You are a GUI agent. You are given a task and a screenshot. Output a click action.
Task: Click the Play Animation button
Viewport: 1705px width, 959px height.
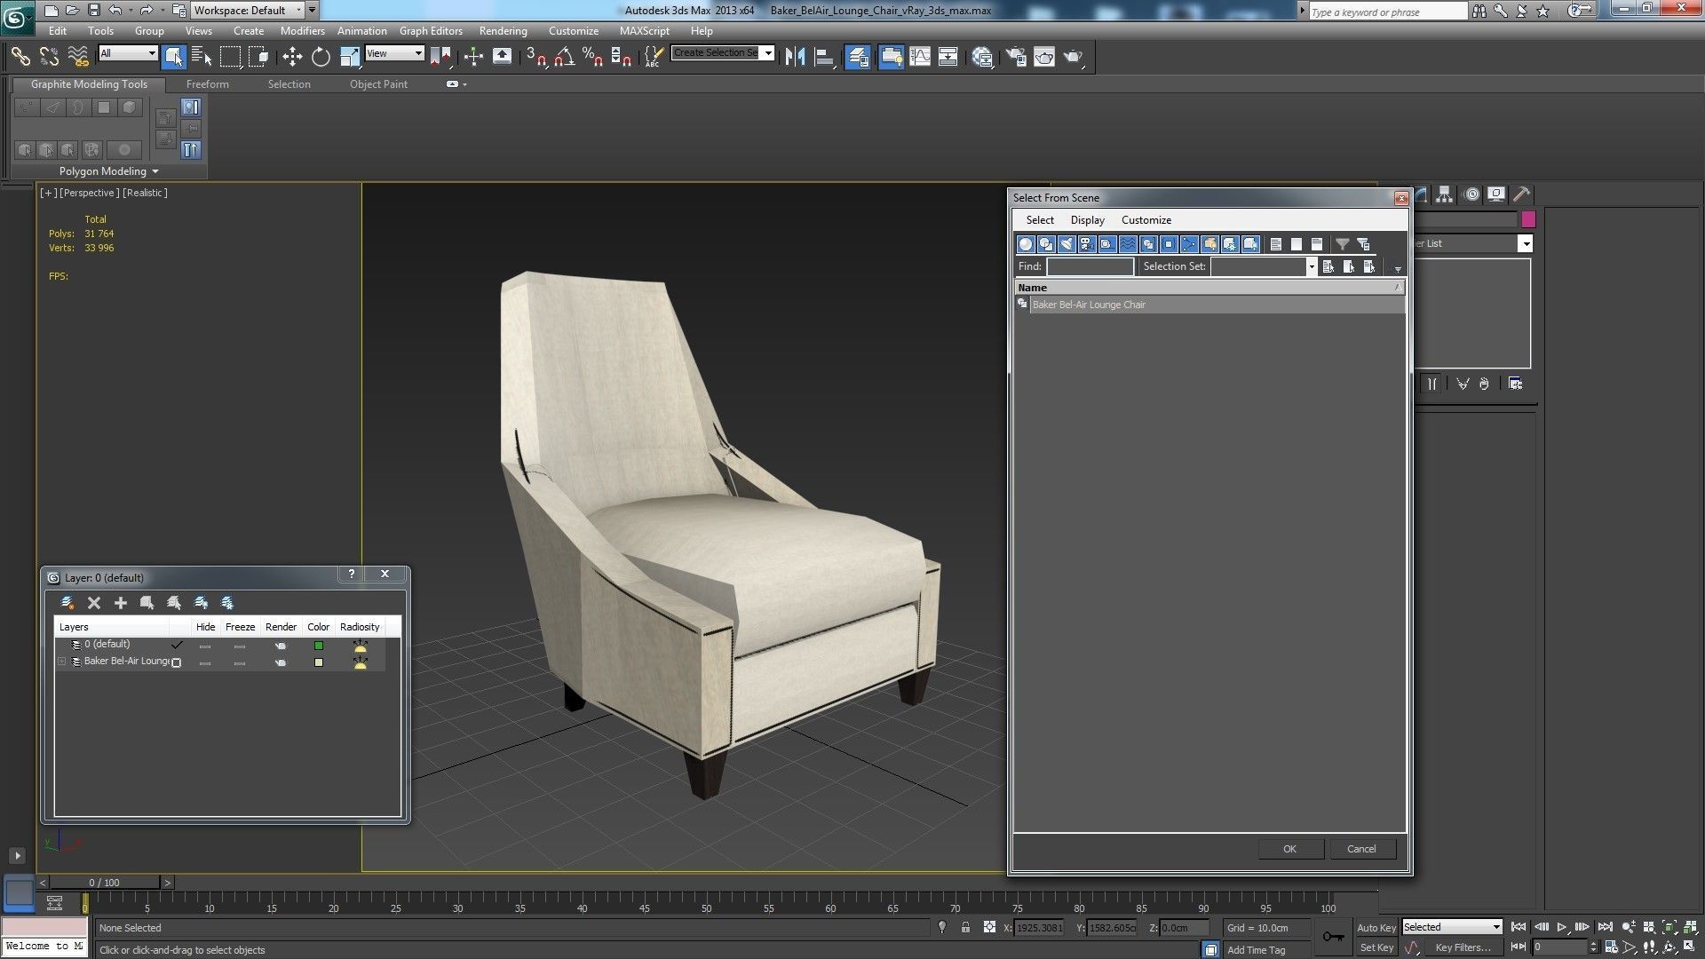click(x=1561, y=927)
